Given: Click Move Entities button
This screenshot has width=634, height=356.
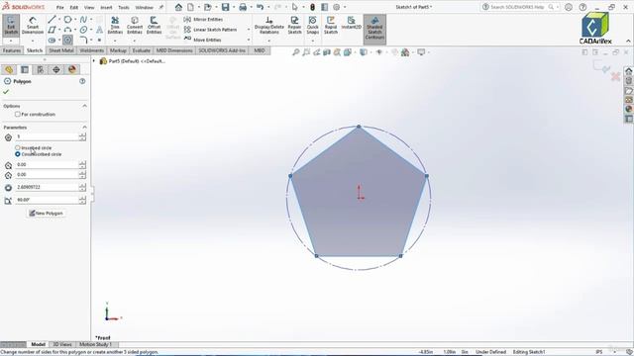Looking at the screenshot, I should pos(202,40).
